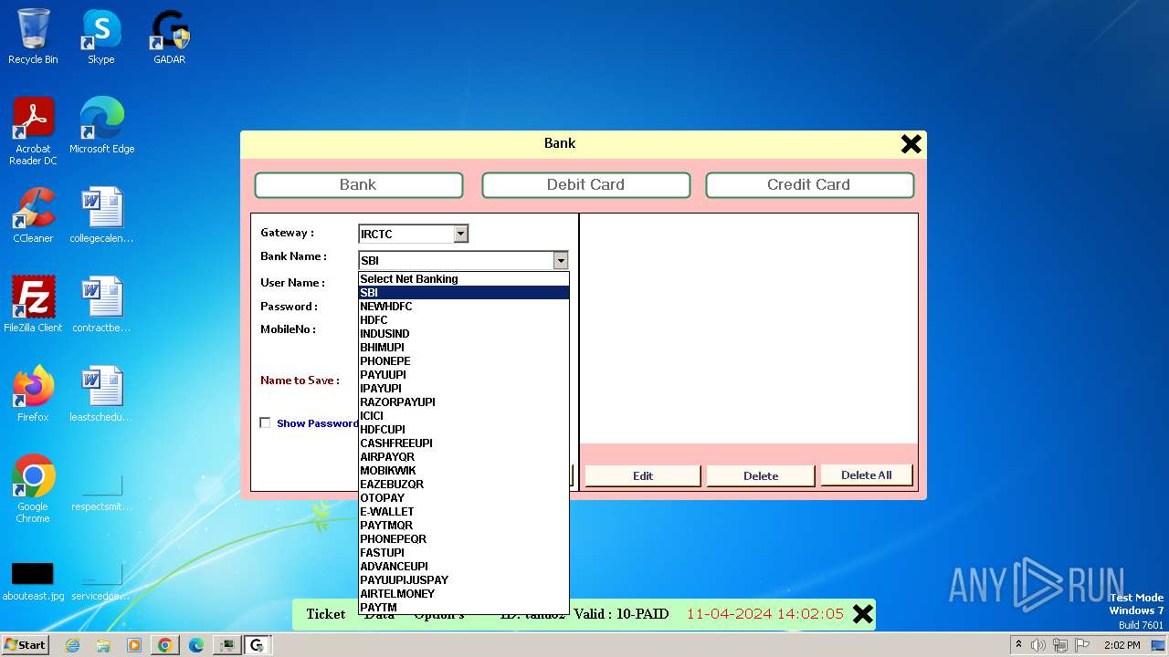Collapse the Bank Name dropdown arrow
This screenshot has width=1169, height=657.
pyautogui.click(x=561, y=260)
